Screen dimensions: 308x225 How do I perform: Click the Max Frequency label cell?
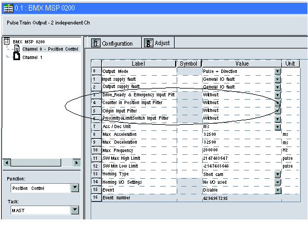click(139, 150)
